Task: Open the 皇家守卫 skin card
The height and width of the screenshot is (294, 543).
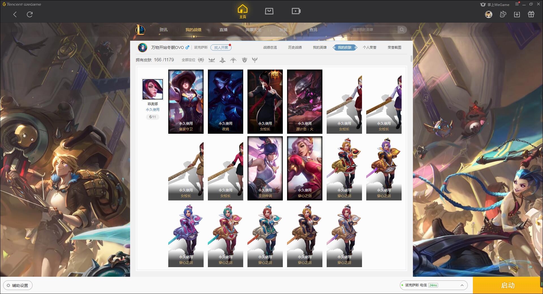Action: tap(186, 101)
